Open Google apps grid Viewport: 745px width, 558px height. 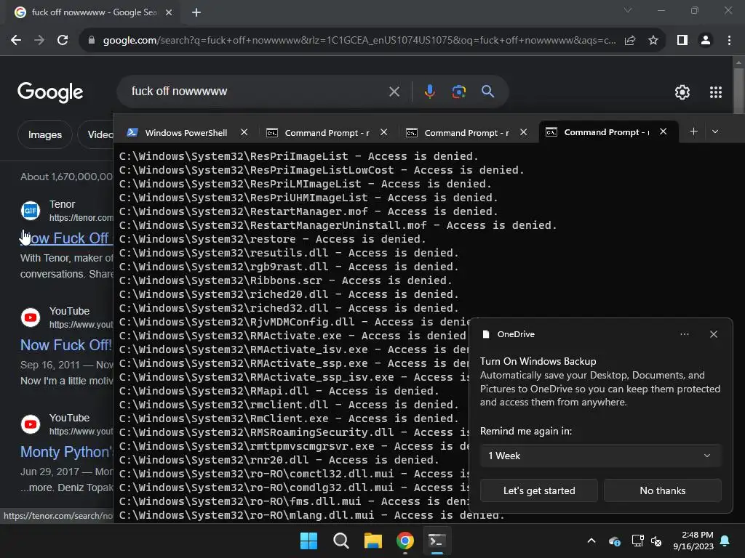coord(716,92)
